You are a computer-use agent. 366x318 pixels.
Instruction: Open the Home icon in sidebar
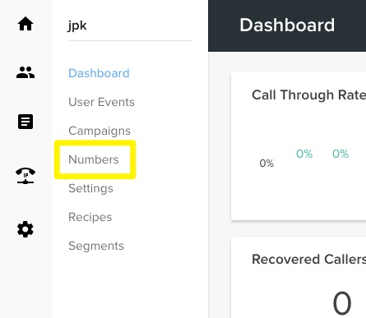25,24
